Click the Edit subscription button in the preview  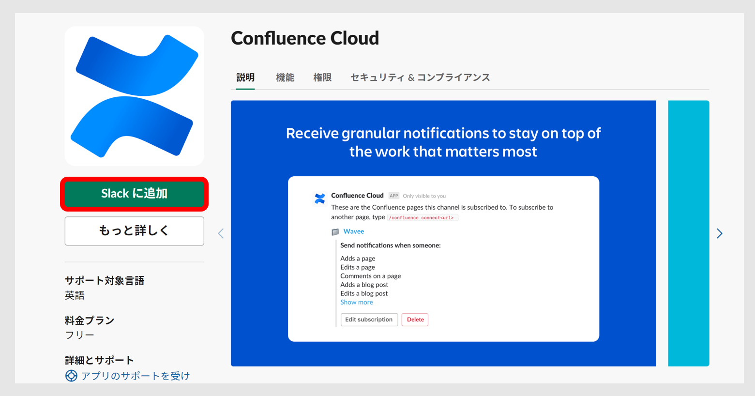(369, 320)
